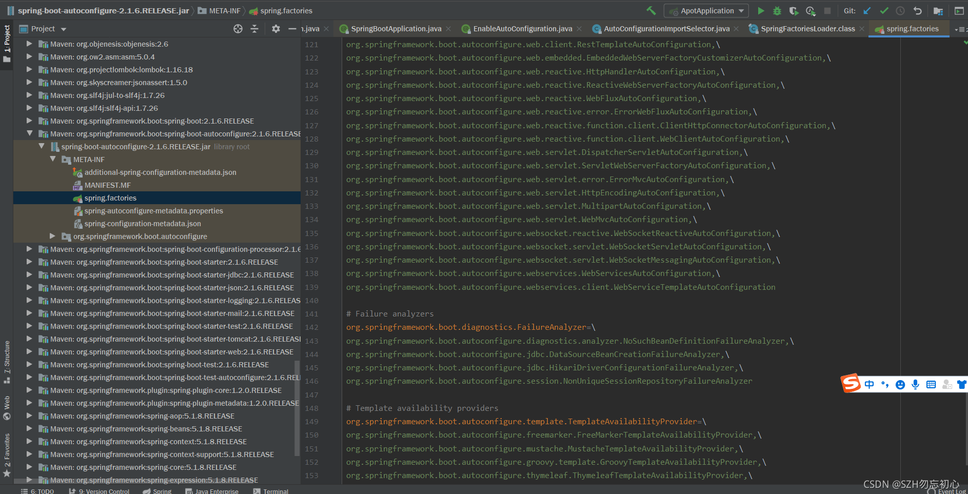This screenshot has height=494, width=968.
Task: Toggle the 2: Favorites side tool button
Action: pos(7,455)
